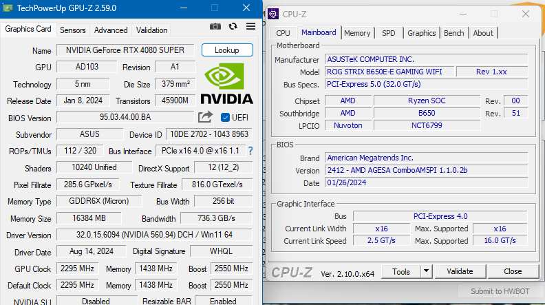Click the Resizable BAR field showing Enabled
Viewport: 545px width, 305px height.
click(224, 301)
